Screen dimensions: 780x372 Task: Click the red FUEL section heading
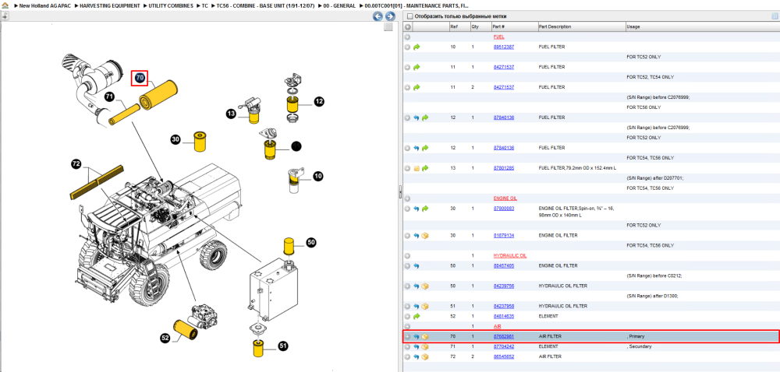499,37
